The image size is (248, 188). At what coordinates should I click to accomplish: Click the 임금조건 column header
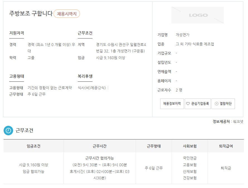coord(33,146)
